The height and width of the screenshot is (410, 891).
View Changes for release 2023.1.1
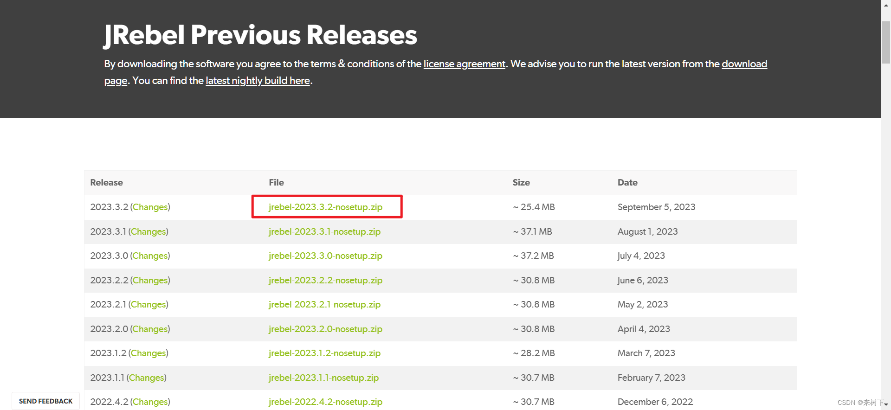pyautogui.click(x=146, y=378)
